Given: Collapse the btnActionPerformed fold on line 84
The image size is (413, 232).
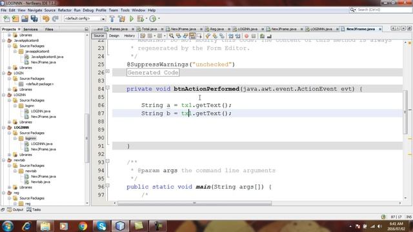Looking at the screenshot, I should pos(108,88).
